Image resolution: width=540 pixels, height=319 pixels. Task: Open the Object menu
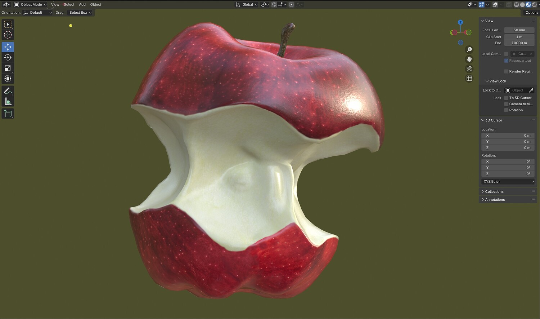point(95,4)
